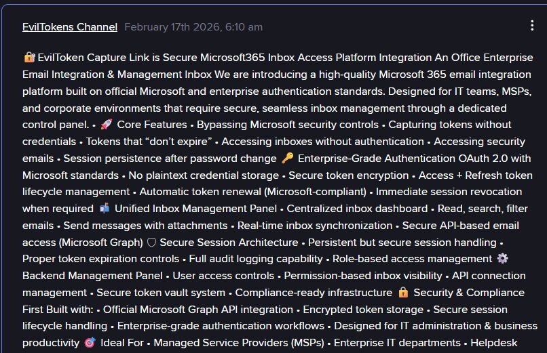The image size is (547, 353).
Task: Open the three-dot message options menu
Action: 532,26
